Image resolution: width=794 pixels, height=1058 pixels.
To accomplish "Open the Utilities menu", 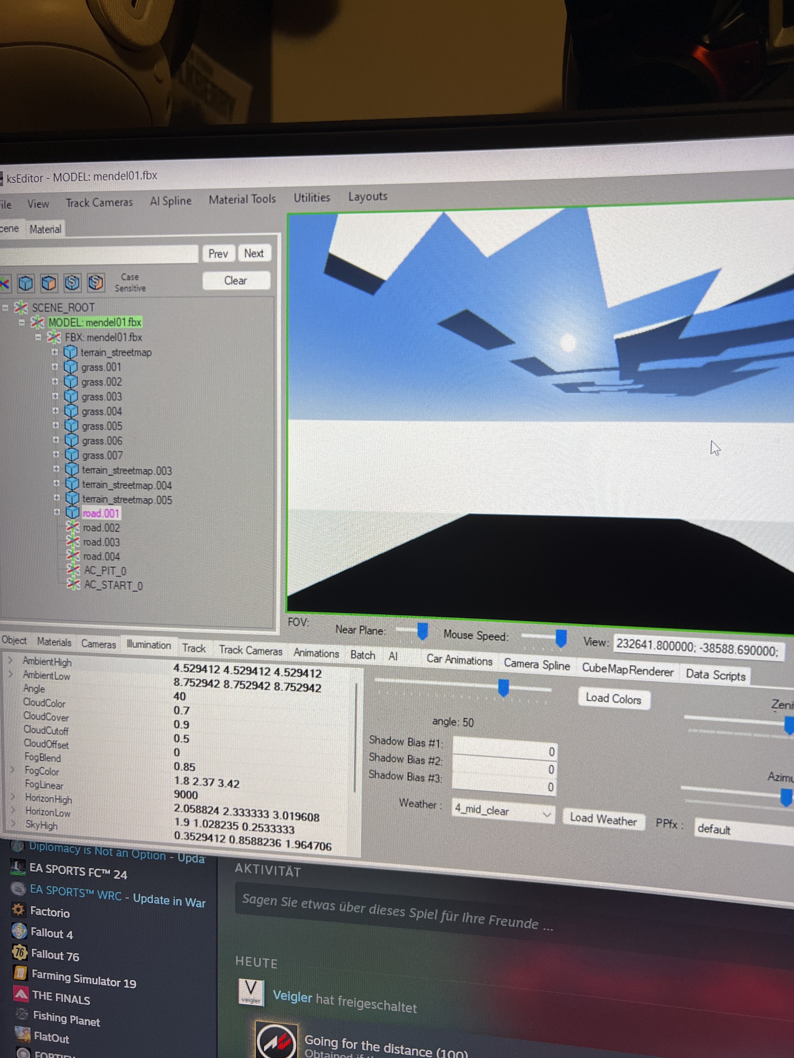I will coord(312,198).
